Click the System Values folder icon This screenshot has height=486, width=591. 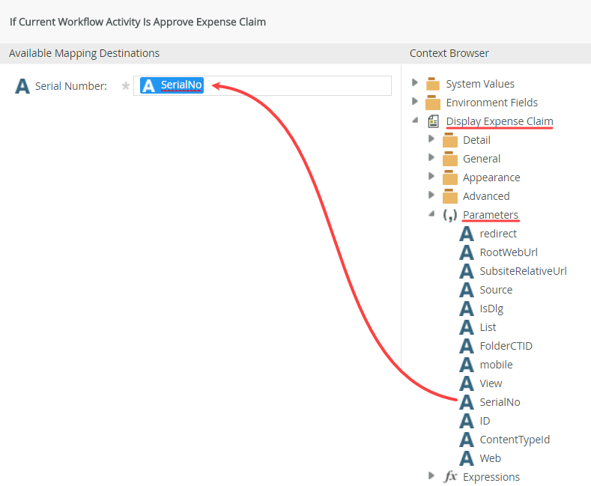coord(433,84)
